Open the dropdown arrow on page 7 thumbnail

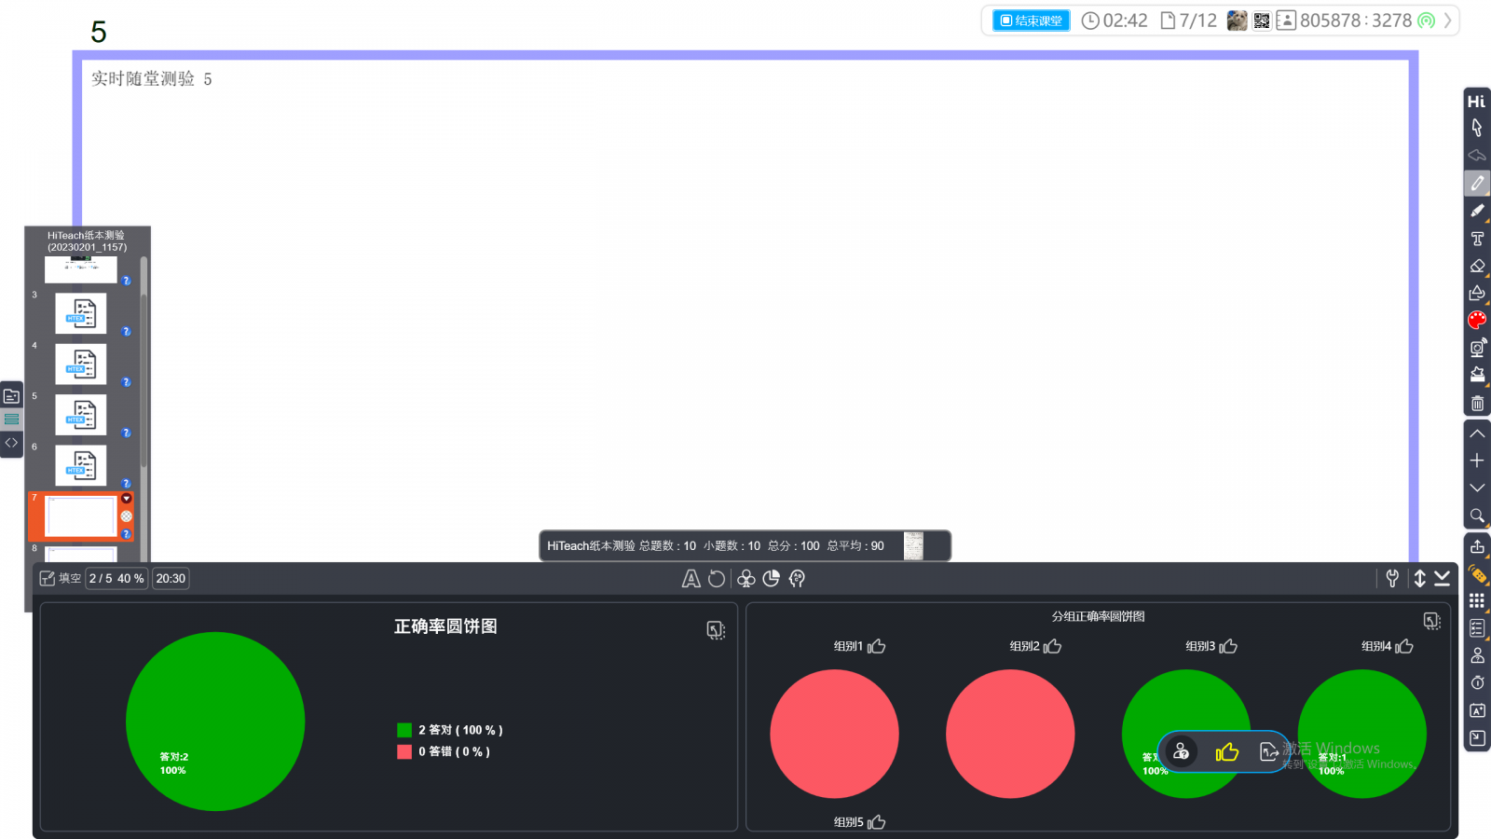(127, 499)
